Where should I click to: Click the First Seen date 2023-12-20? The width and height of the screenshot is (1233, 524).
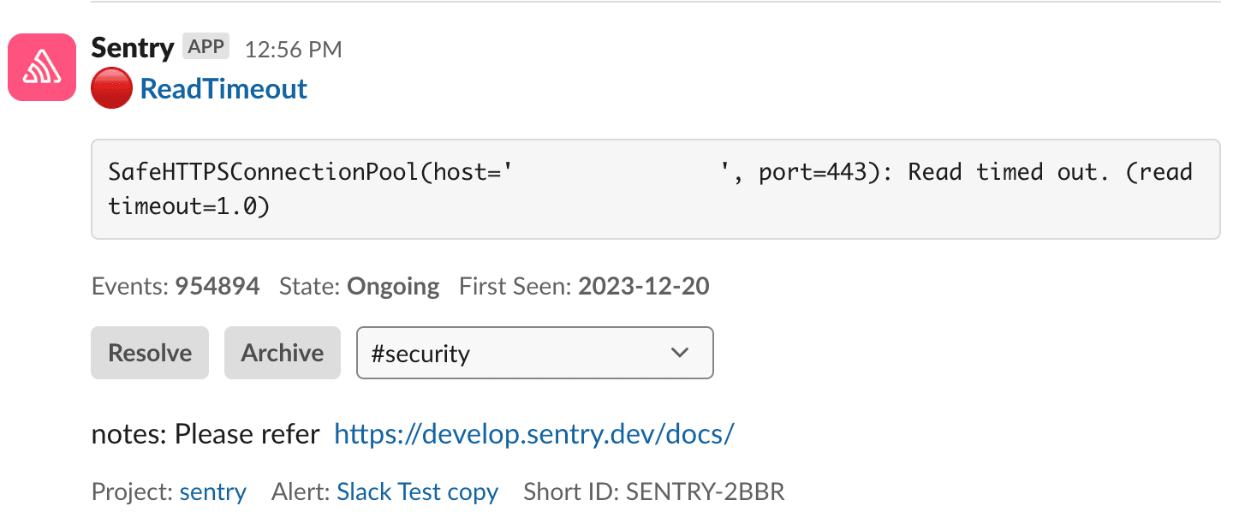(642, 285)
